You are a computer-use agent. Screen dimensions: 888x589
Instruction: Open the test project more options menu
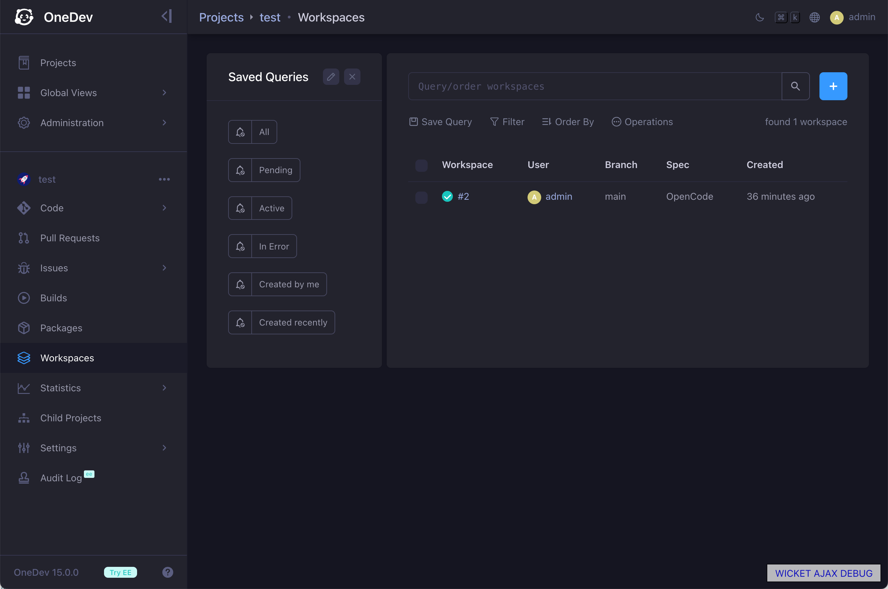164,179
